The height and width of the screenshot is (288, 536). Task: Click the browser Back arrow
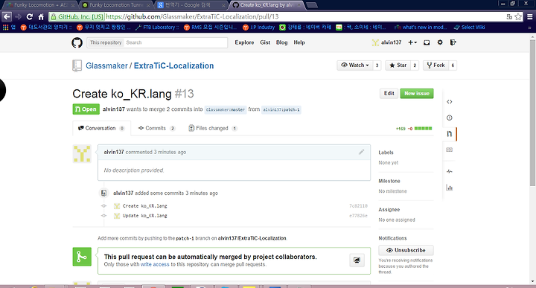[x=7, y=16]
